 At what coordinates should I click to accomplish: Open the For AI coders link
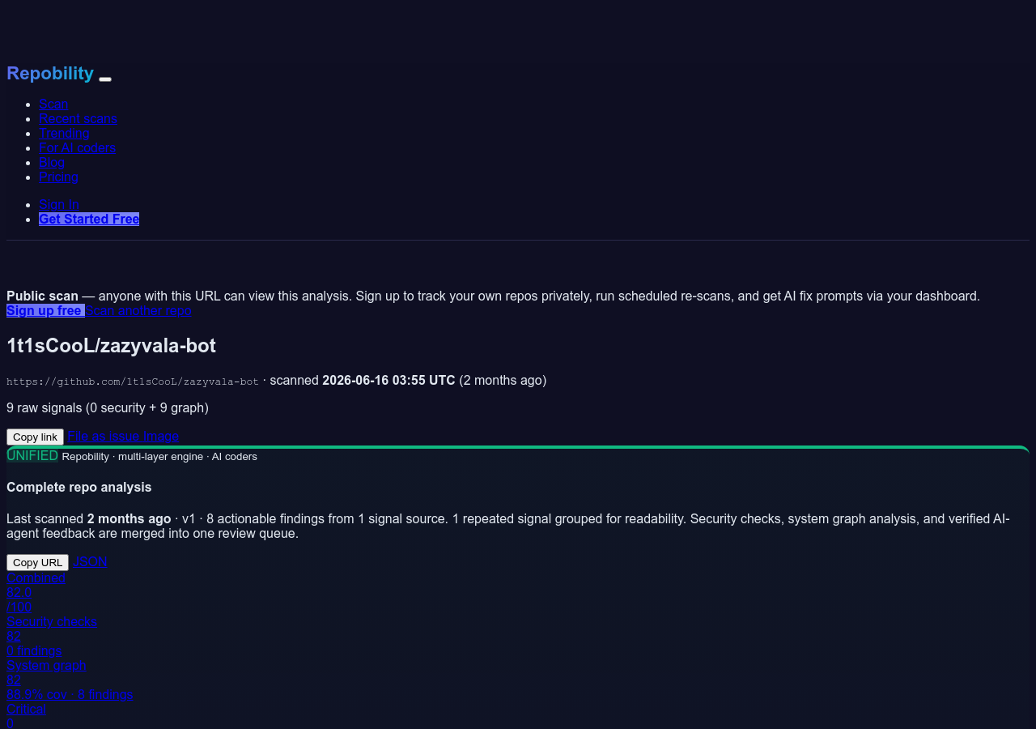[x=77, y=147]
